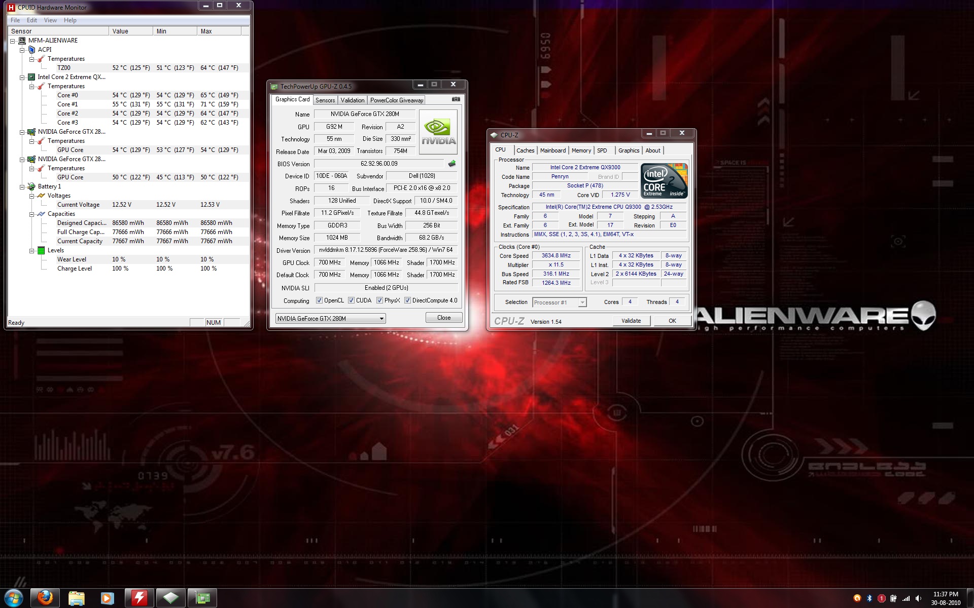This screenshot has height=608, width=974.
Task: Click the red alert tray icon
Action: 882,598
